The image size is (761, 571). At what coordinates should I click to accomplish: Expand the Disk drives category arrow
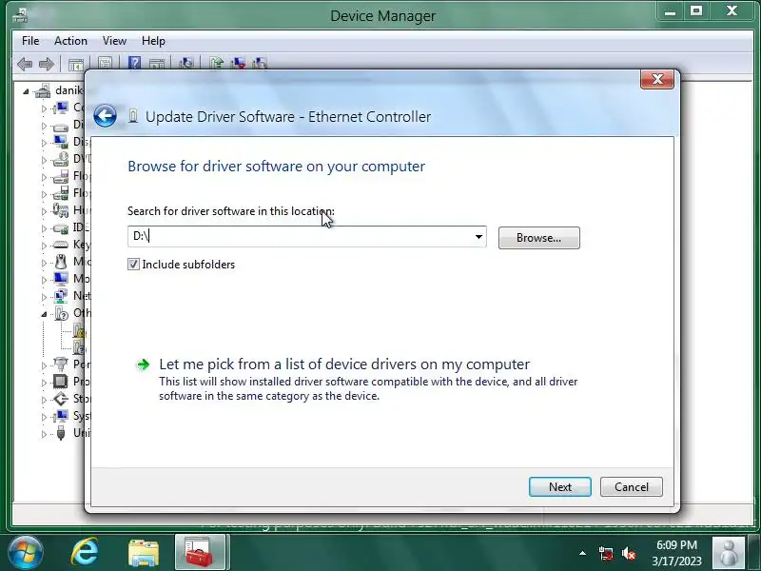(44, 126)
